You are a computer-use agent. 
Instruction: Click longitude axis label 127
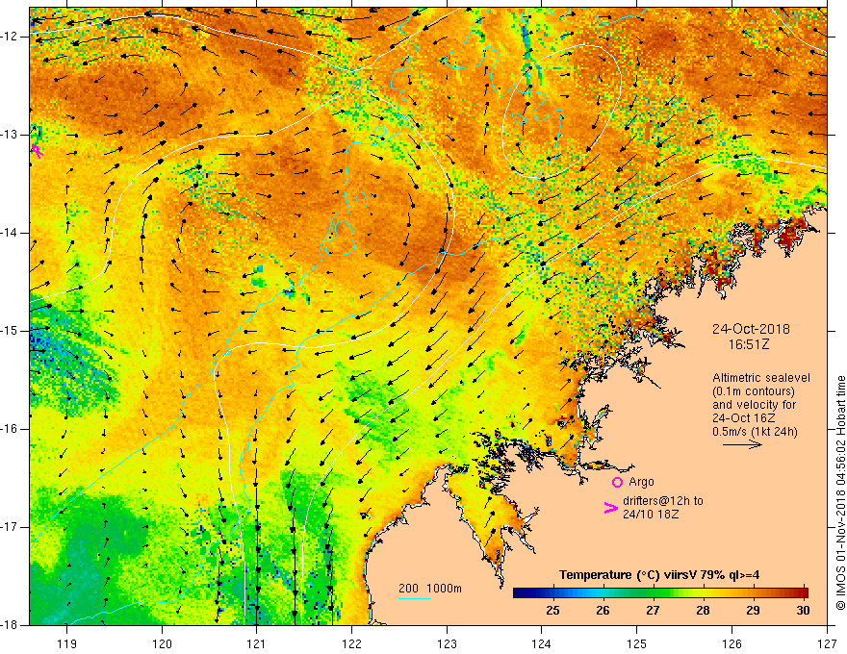coord(827,643)
